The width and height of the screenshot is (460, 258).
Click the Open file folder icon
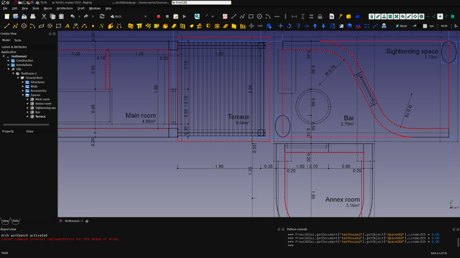(16, 17)
